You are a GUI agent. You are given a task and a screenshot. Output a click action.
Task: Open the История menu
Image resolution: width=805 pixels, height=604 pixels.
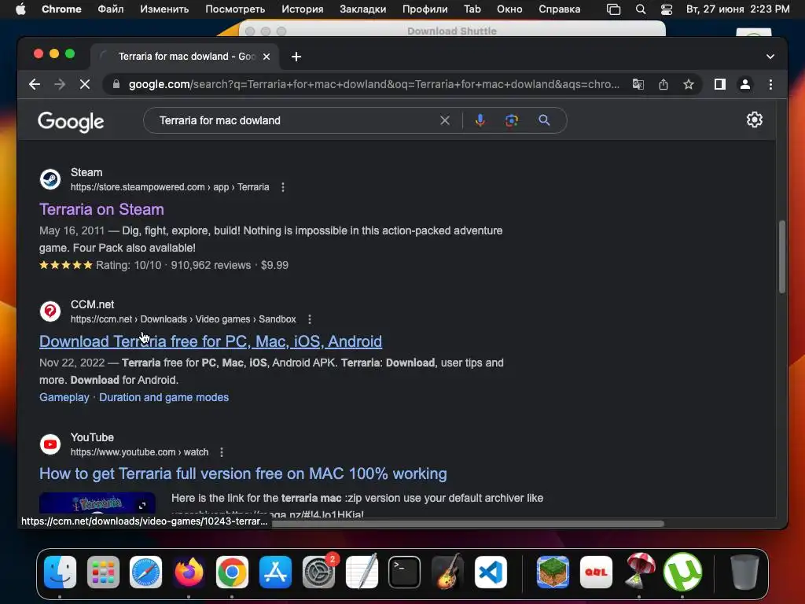click(303, 9)
